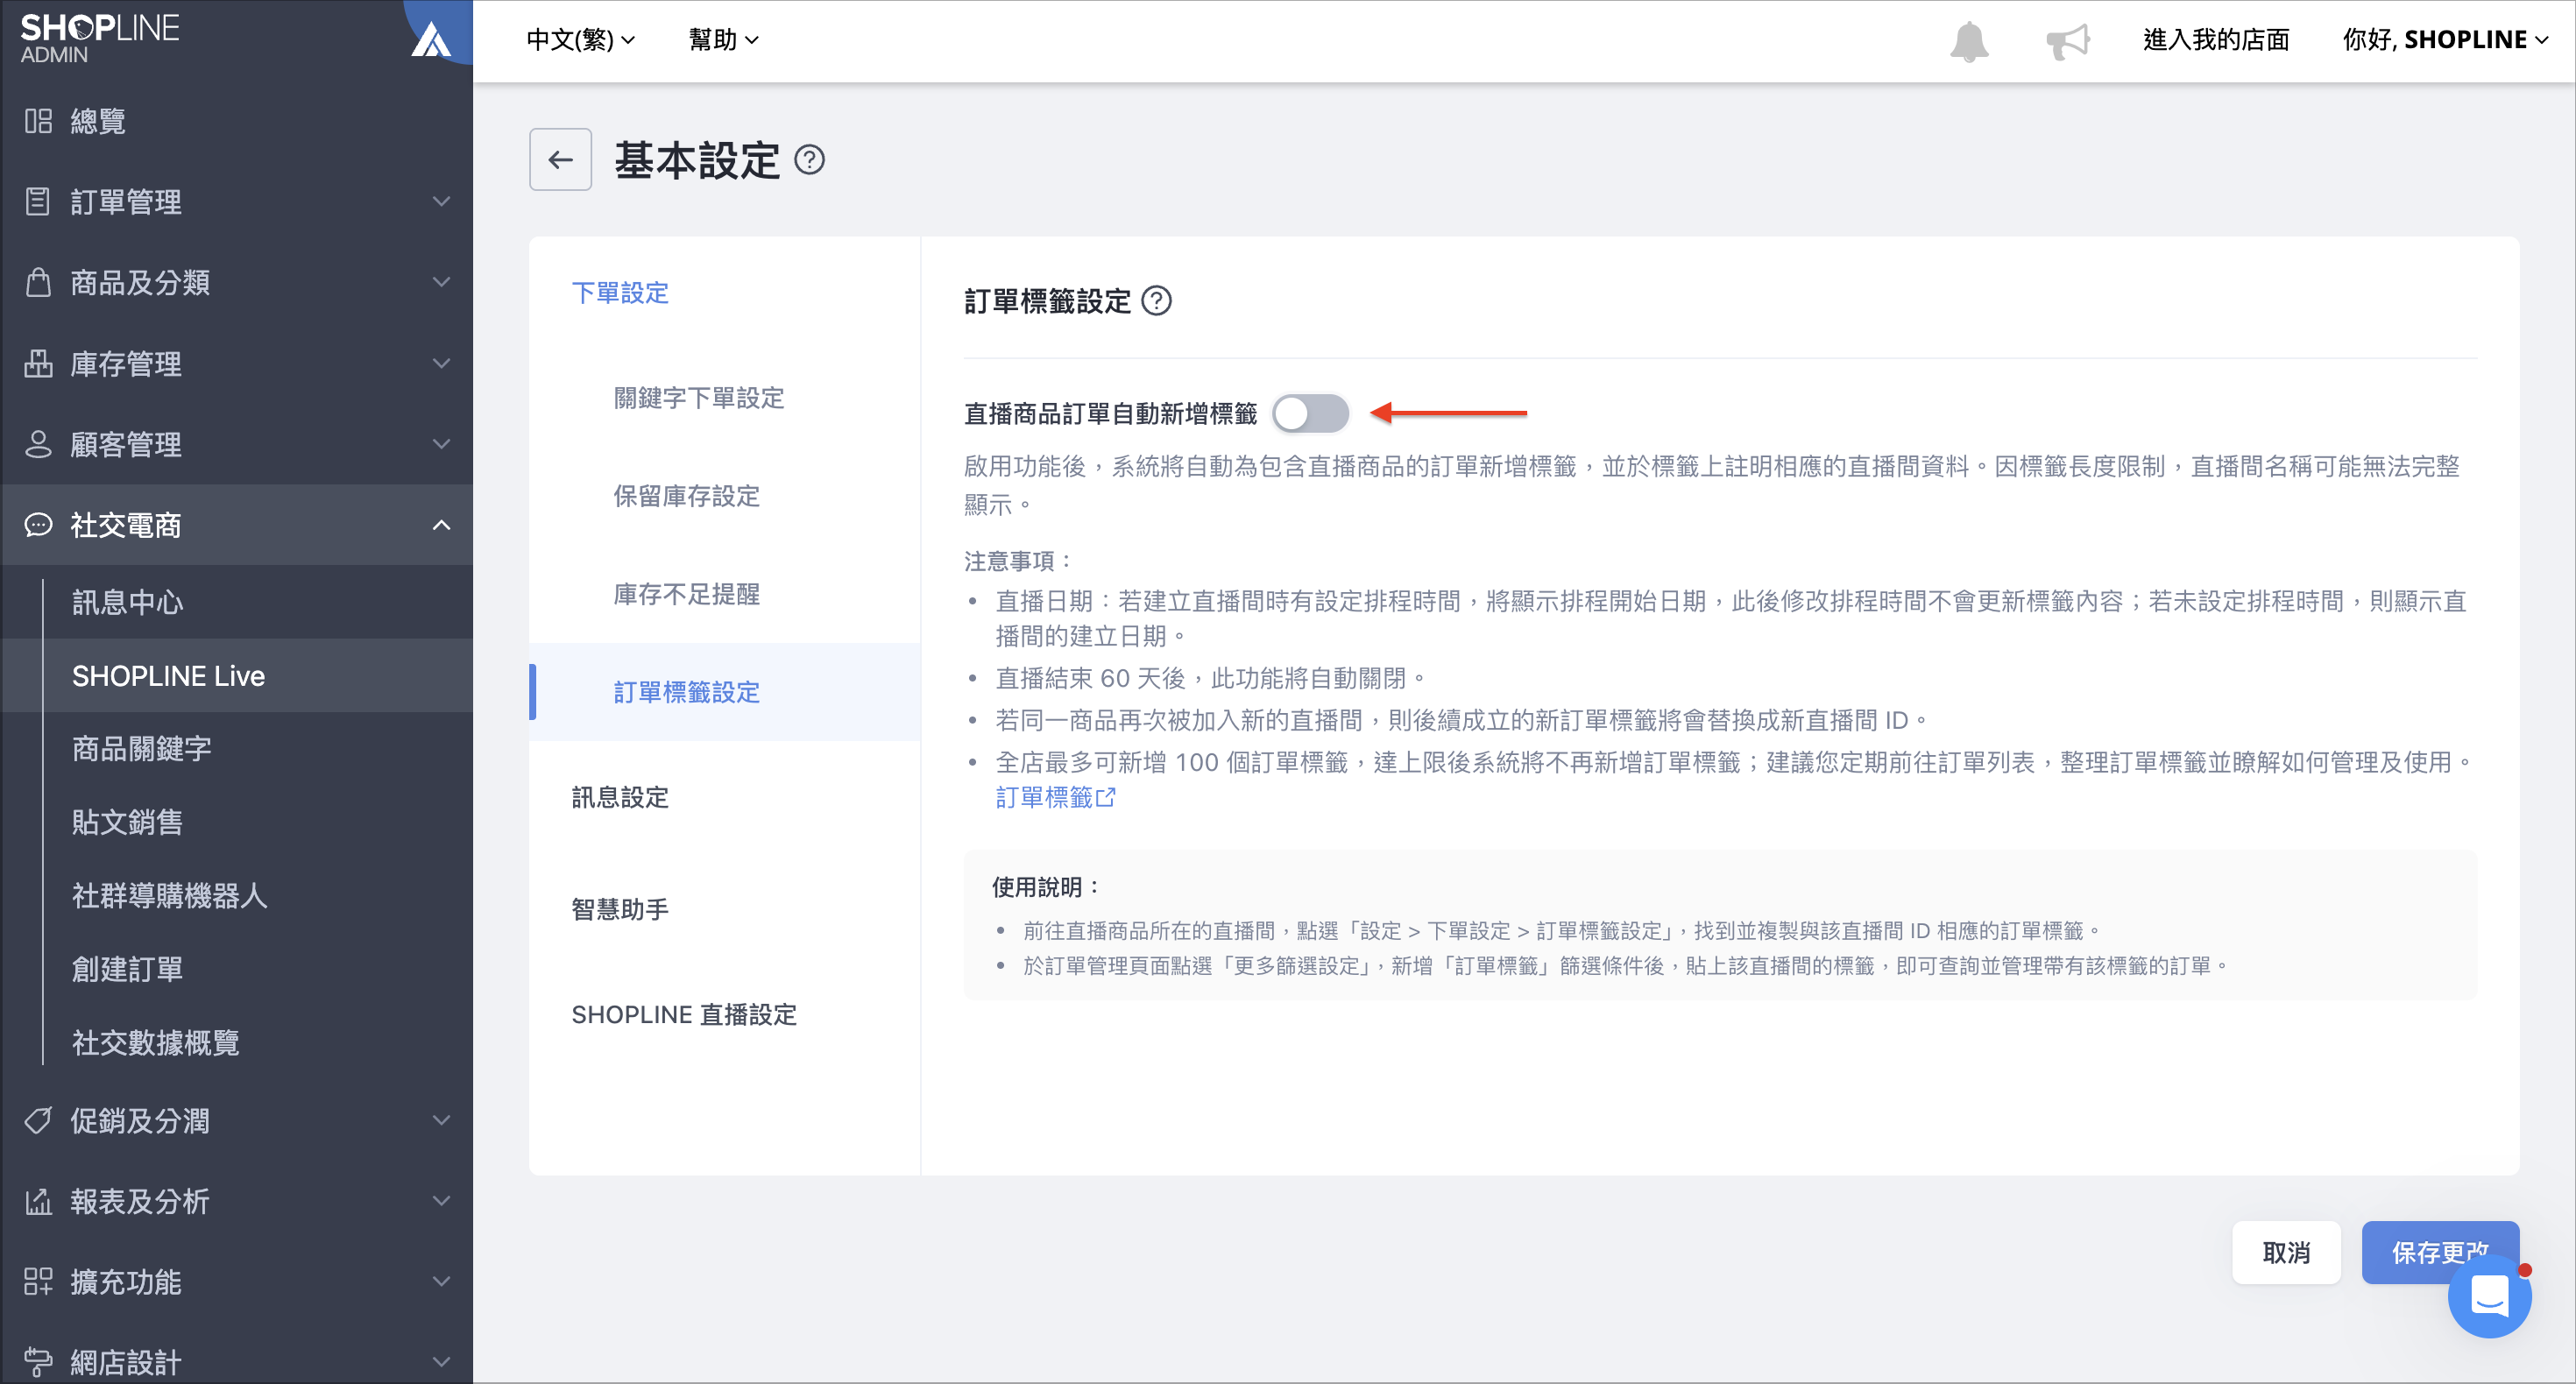Open the 訂單標籤 external link
The height and width of the screenshot is (1384, 2576).
tap(1055, 797)
